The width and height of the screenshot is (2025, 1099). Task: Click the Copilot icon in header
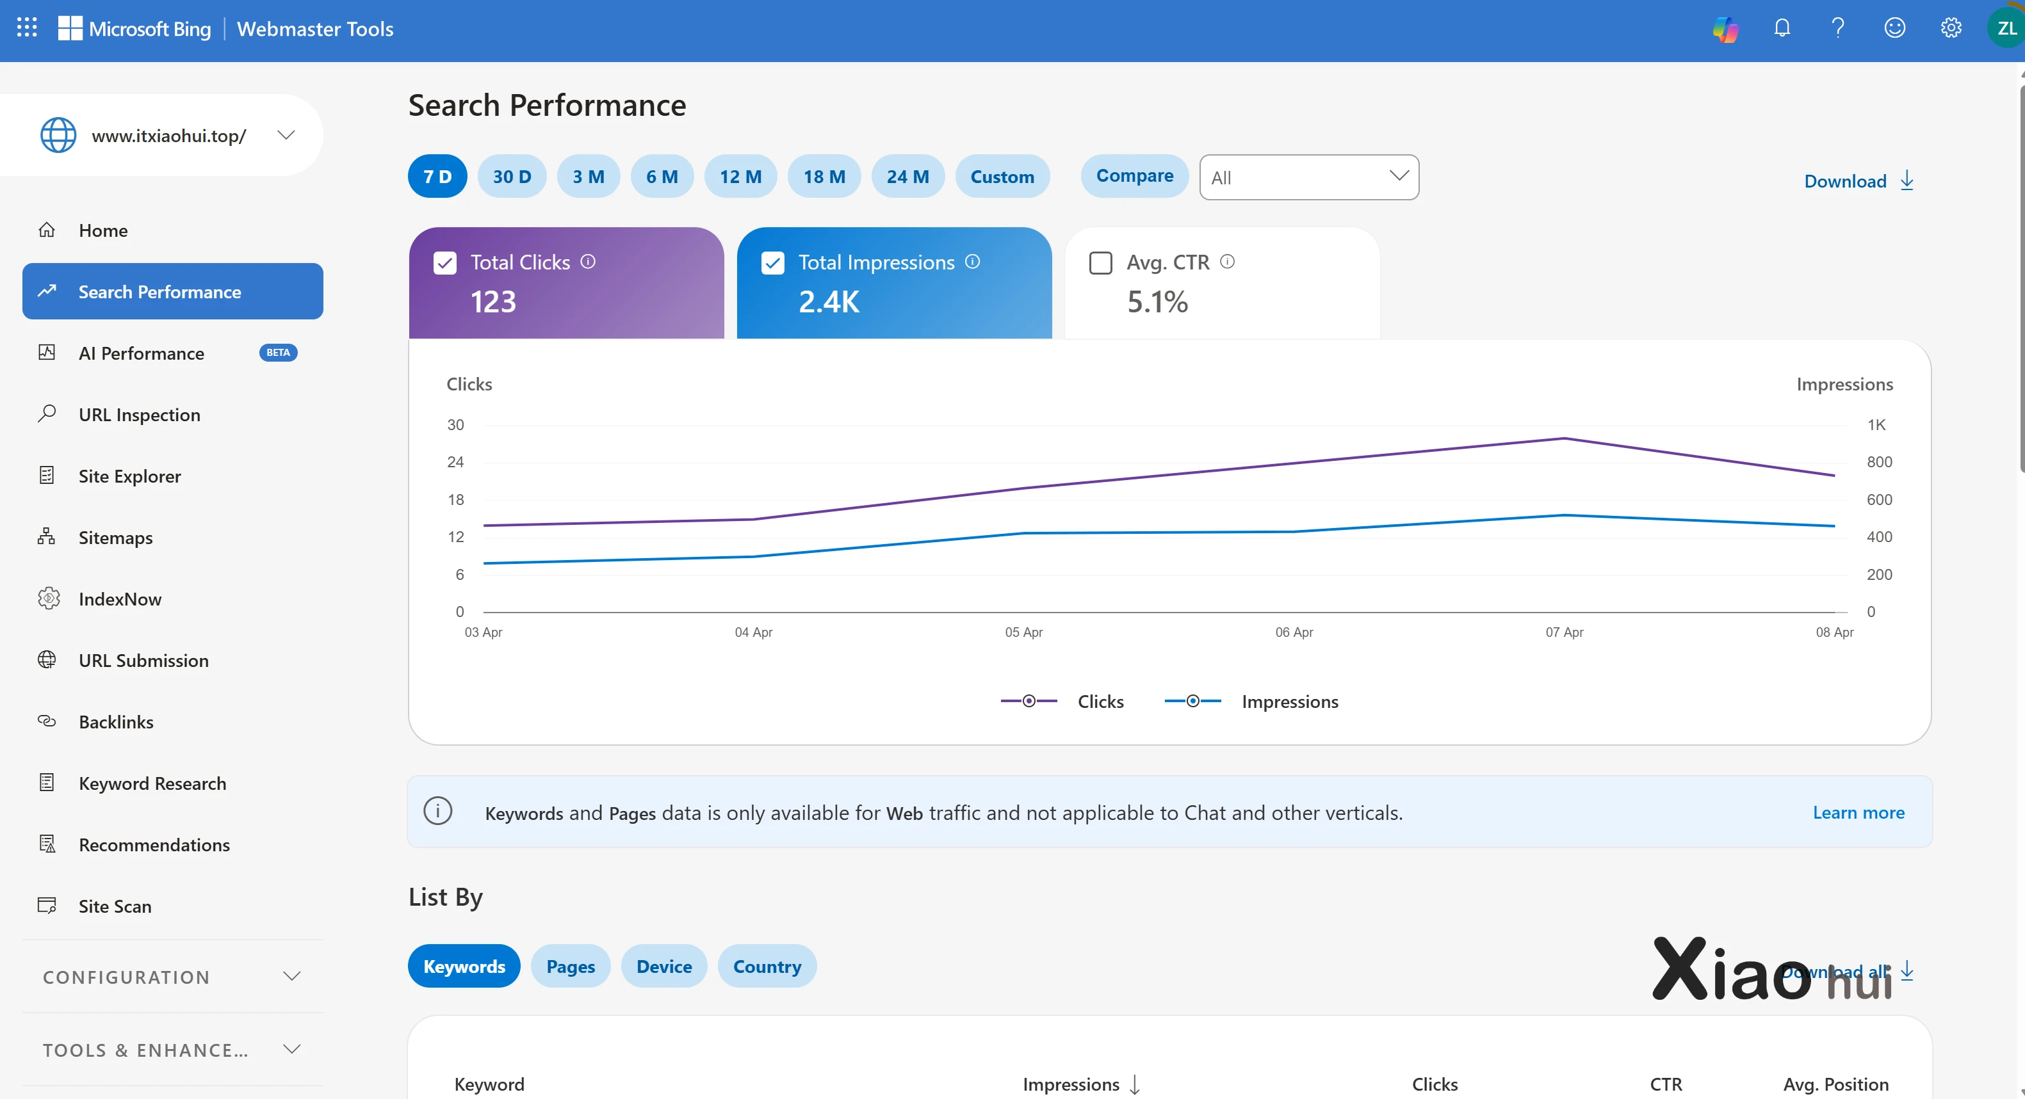click(1725, 29)
